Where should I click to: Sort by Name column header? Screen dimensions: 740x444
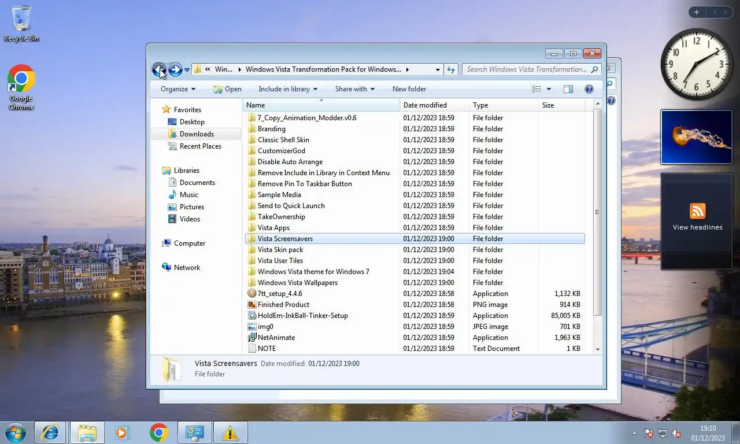point(321,105)
